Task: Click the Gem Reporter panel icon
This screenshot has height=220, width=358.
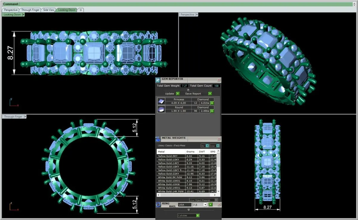Action: (x=158, y=80)
